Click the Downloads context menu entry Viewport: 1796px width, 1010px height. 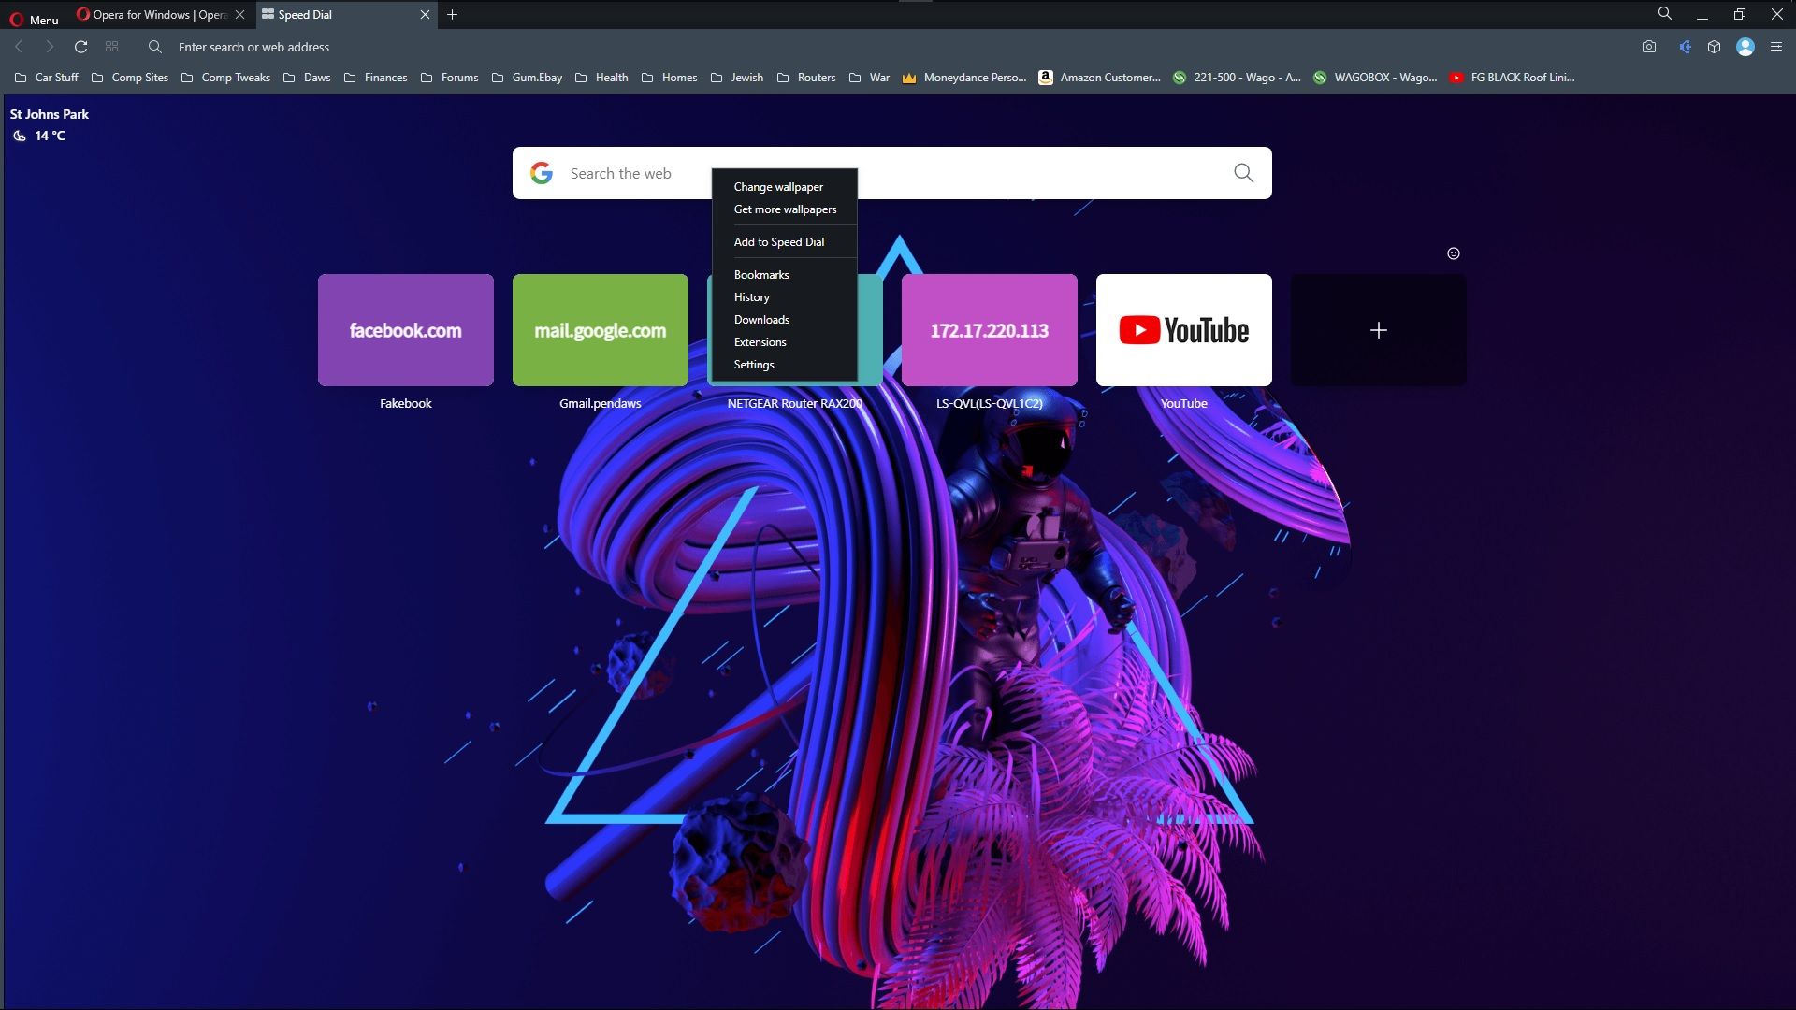[x=761, y=318]
